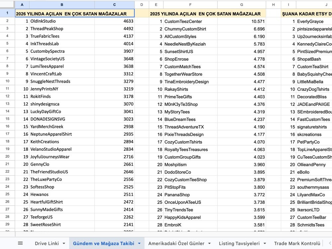Image resolution: width=332 pixels, height=249 pixels.
Task: Select the HappyKidsApparel cell
Action: click(190, 217)
